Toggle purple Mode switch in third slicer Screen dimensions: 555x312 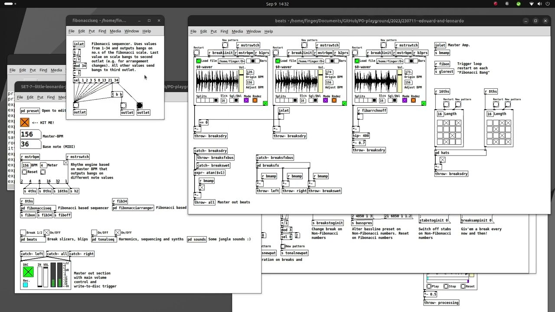point(405,101)
